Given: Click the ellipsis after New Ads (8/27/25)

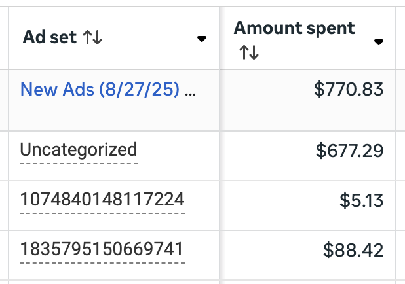Looking at the screenshot, I should [x=190, y=94].
